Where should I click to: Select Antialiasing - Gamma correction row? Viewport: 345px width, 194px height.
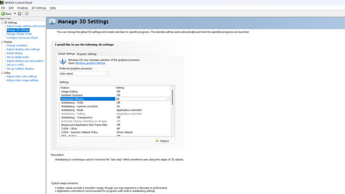pyautogui.click(x=115, y=106)
